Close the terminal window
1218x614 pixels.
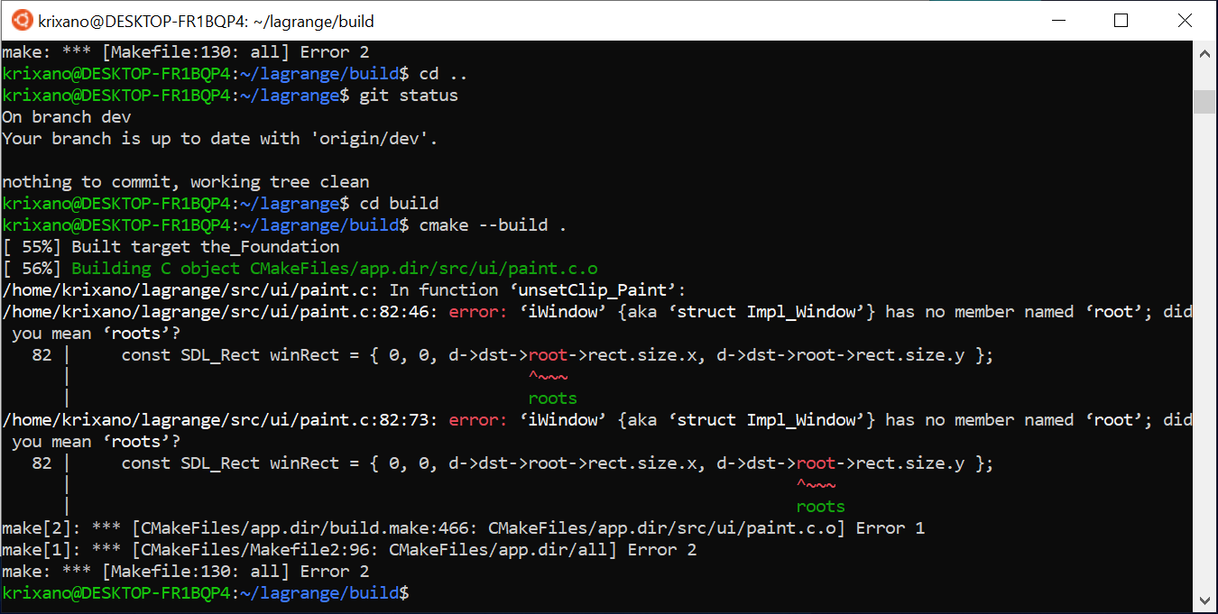coord(1184,20)
